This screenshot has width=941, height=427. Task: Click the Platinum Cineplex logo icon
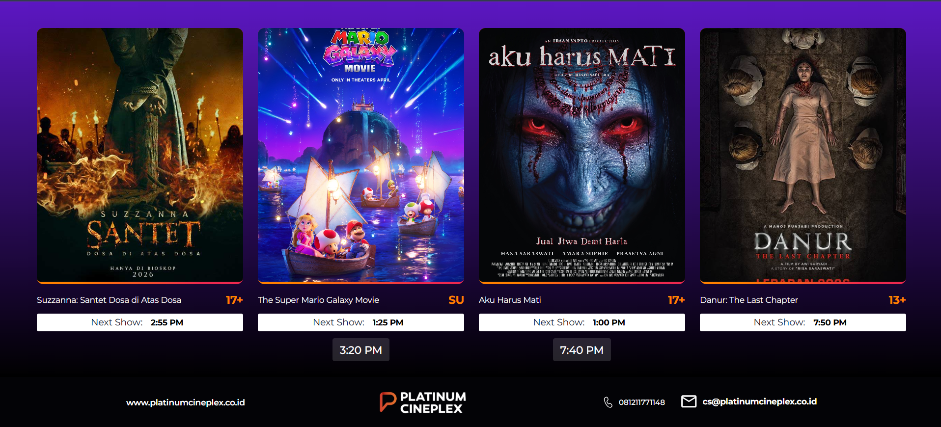coord(387,402)
